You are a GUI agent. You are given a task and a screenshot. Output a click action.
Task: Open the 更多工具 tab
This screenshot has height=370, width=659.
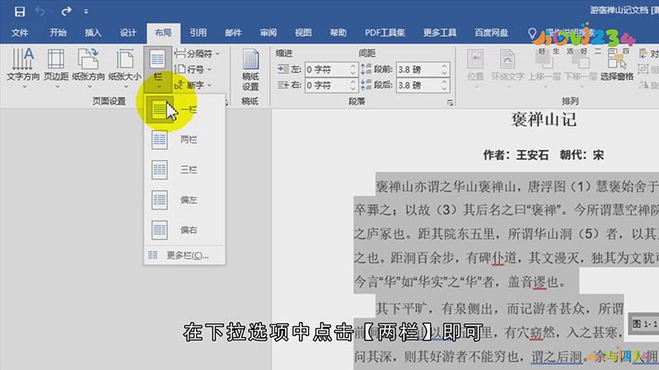440,33
